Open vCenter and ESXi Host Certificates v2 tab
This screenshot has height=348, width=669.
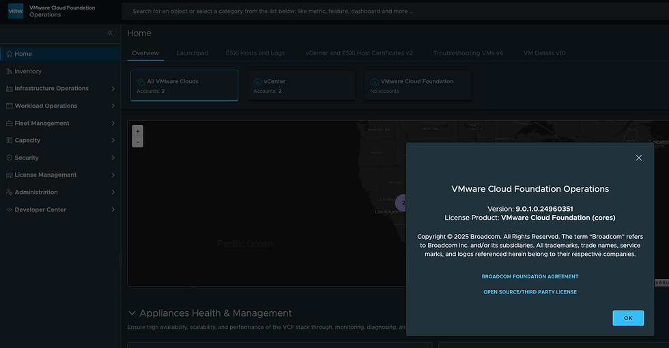pyautogui.click(x=359, y=53)
